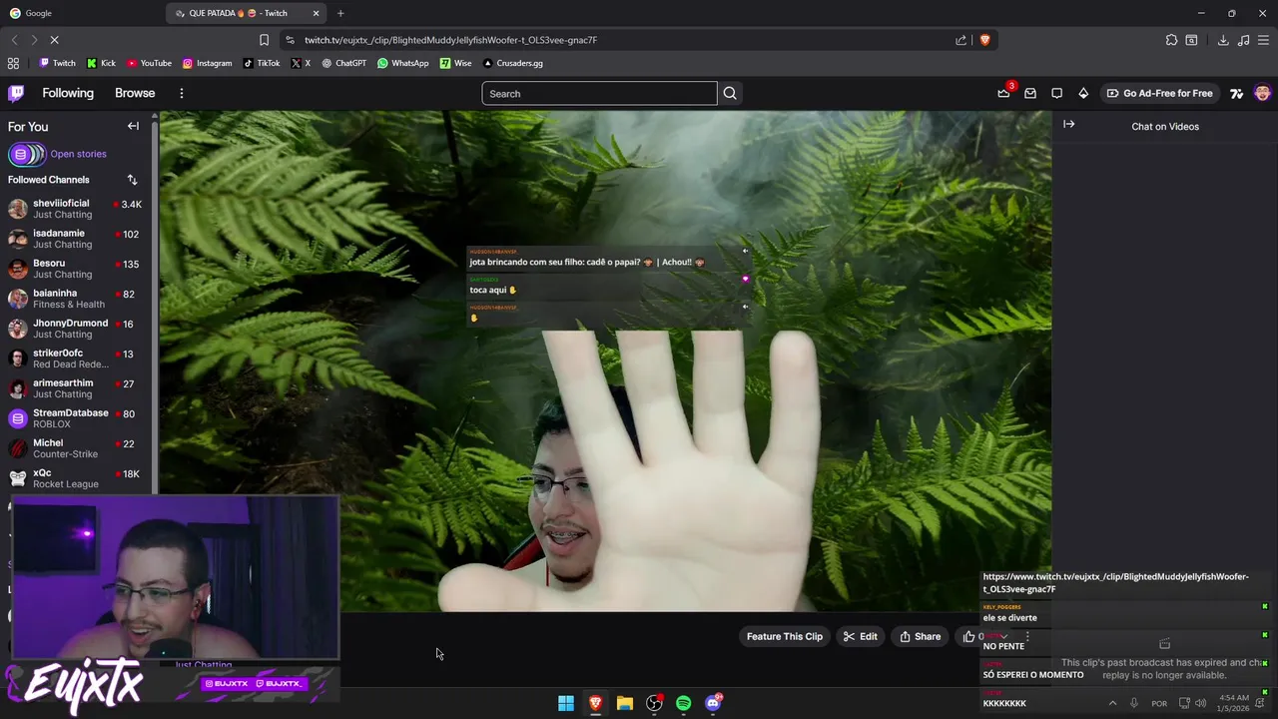Click Go Ad-Free for Free button
This screenshot has width=1278, height=719.
tap(1159, 93)
